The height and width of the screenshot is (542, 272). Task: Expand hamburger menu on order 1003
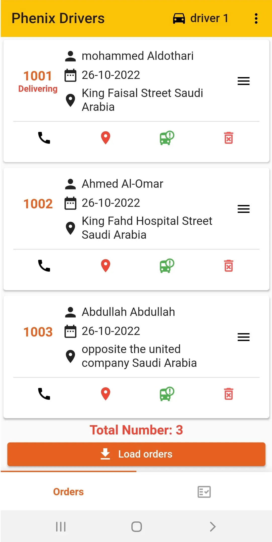coord(243,337)
